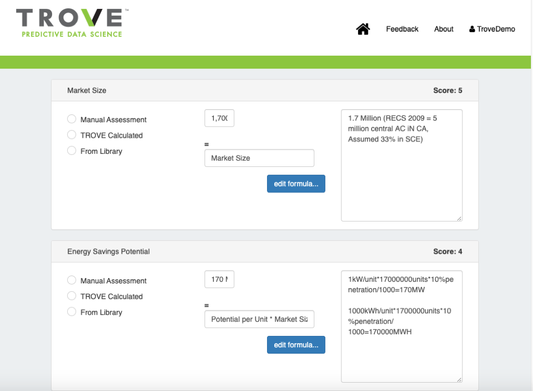Grab the Market Size notes resize handle
This screenshot has width=533, height=391.
(459, 218)
